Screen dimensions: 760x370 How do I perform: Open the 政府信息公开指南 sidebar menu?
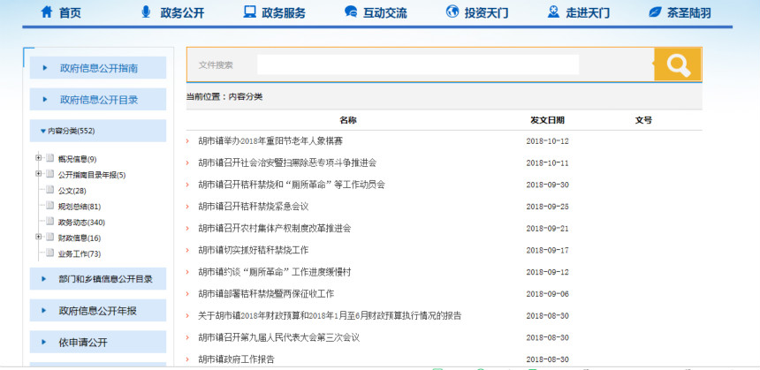pyautogui.click(x=98, y=68)
